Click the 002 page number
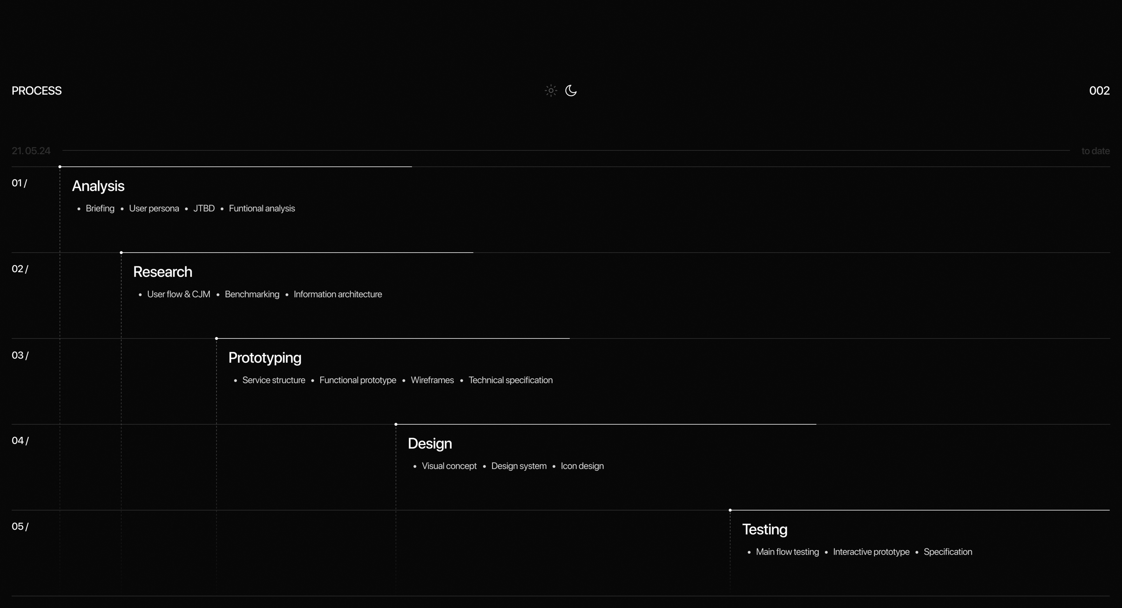This screenshot has width=1122, height=608. tap(1099, 90)
